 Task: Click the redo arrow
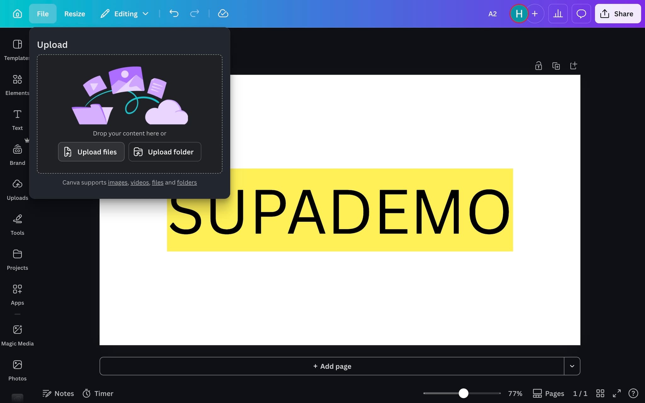195,14
